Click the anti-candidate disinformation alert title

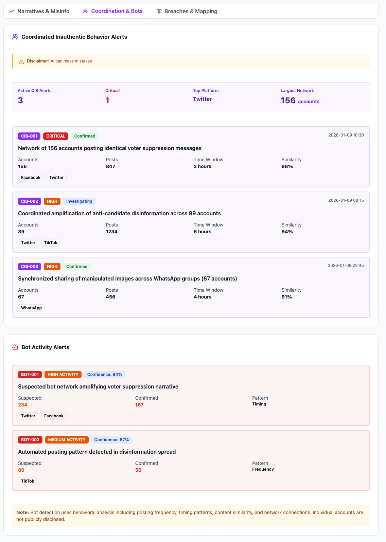point(119,213)
